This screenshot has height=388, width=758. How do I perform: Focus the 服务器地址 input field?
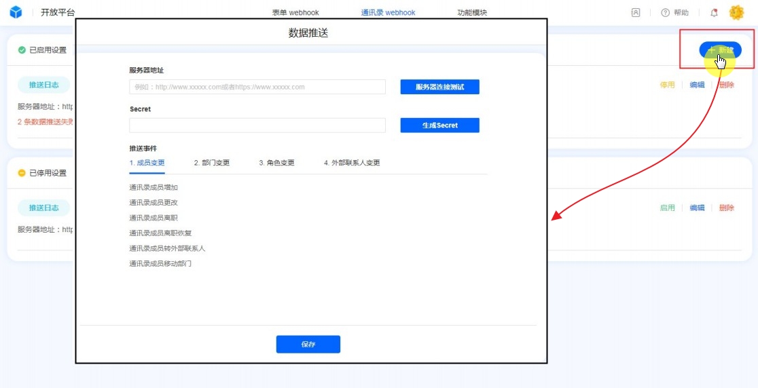click(x=257, y=87)
